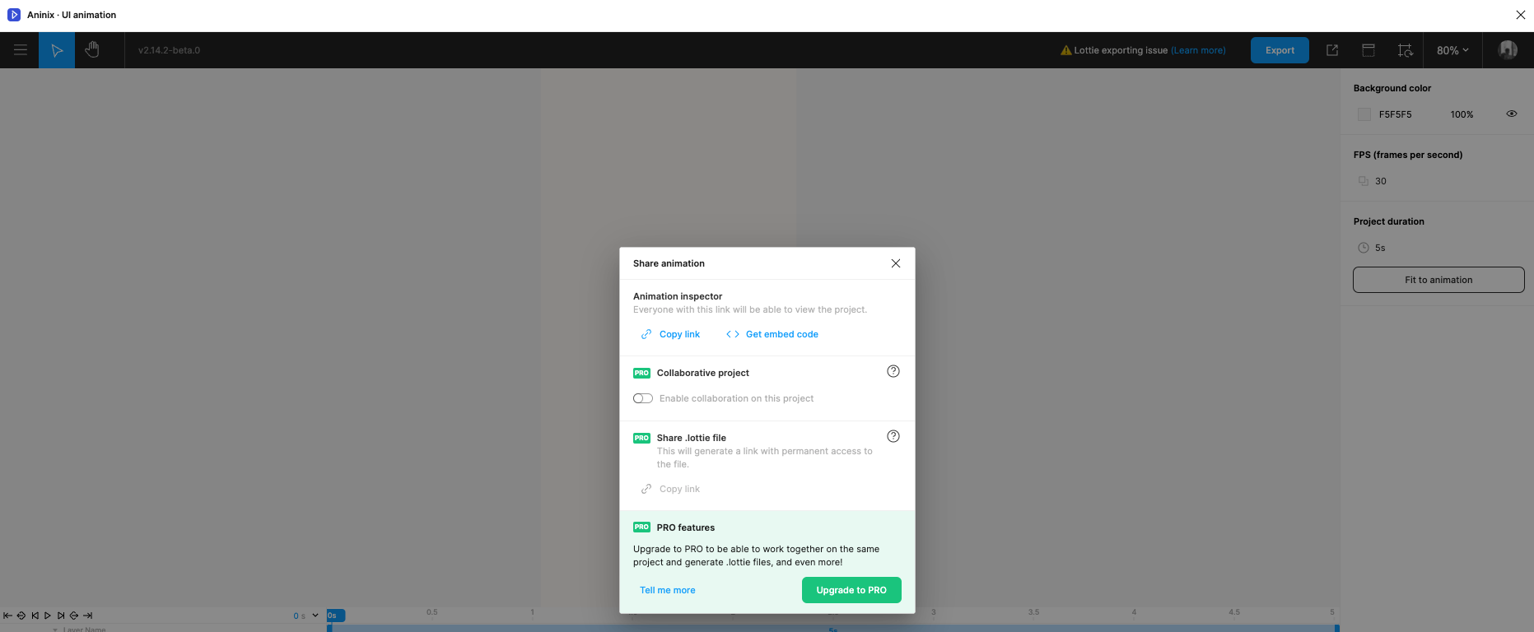This screenshot has width=1534, height=632.
Task: Click the Lottie exporting warning triangle icon
Action: [x=1066, y=50]
